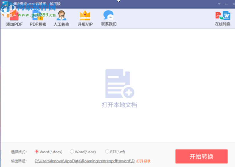The width and height of the screenshot is (235, 167).
Task: Click the red PDF badge in 在线转换
Action: click(218, 15)
